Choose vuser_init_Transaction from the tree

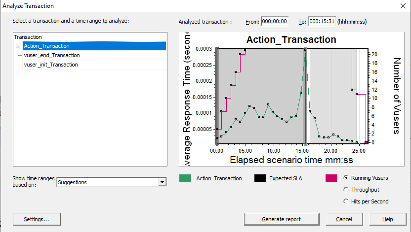pos(50,65)
